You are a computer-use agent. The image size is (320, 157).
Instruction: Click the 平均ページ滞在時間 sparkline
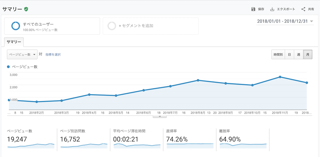pyautogui.click(x=137, y=146)
